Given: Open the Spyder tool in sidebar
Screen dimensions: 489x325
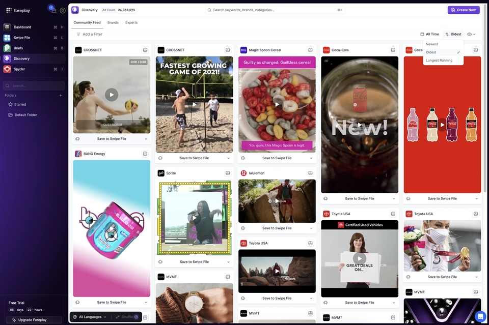Looking at the screenshot, I should point(19,69).
